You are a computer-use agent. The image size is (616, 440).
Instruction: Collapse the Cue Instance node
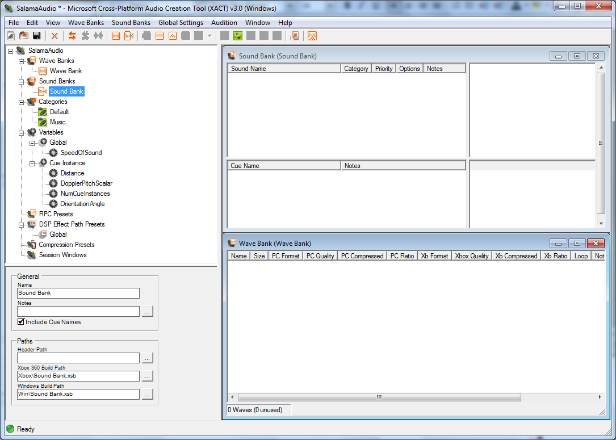click(x=32, y=163)
